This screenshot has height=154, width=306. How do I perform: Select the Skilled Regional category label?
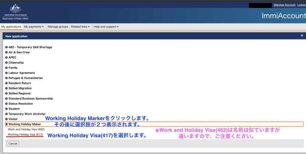click(x=19, y=93)
